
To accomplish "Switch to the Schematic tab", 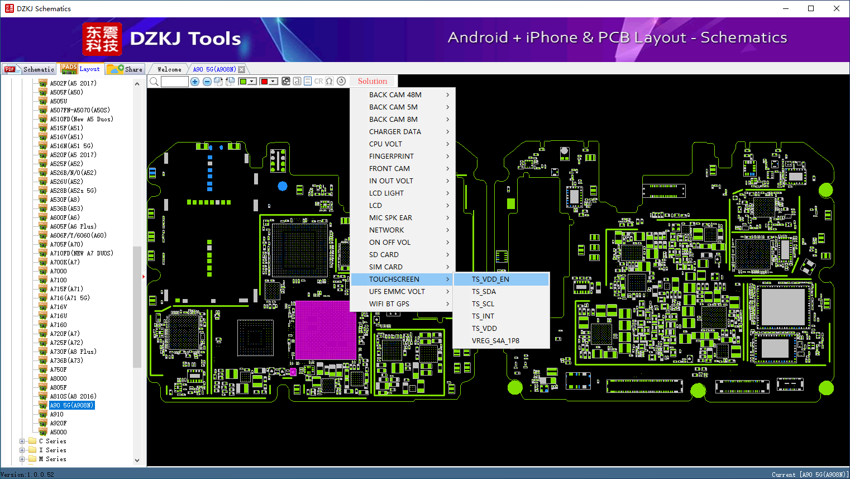I will 30,69.
